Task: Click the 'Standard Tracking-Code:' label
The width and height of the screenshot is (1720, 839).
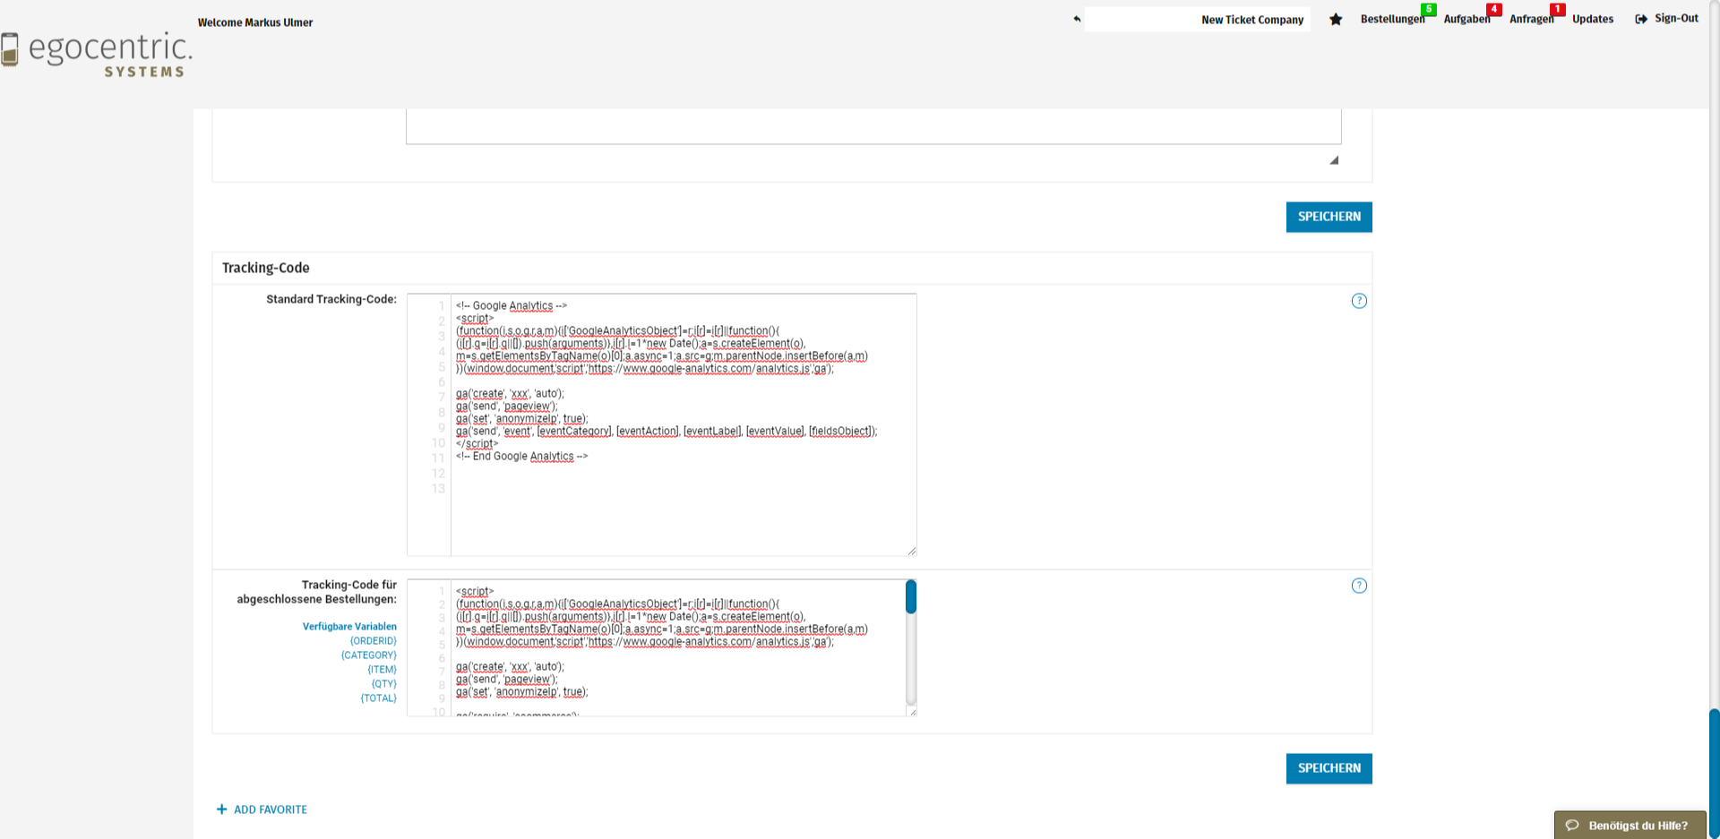Action: point(331,299)
